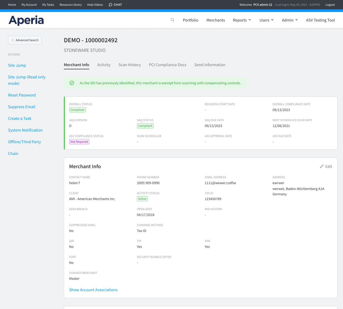Click client name AMI - American Merchants Inc.
Image resolution: width=343 pixels, height=309 pixels.
[92, 199]
